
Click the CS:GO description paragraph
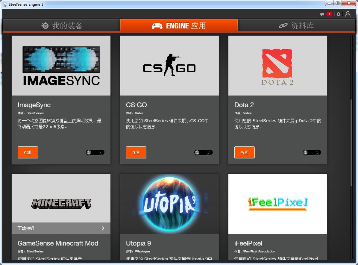(167, 124)
